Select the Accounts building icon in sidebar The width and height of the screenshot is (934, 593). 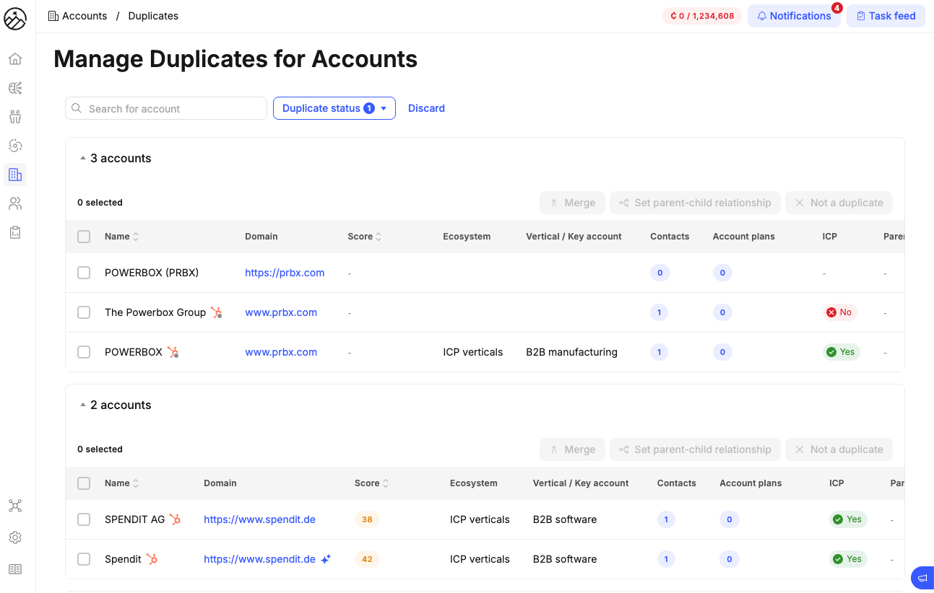point(14,174)
